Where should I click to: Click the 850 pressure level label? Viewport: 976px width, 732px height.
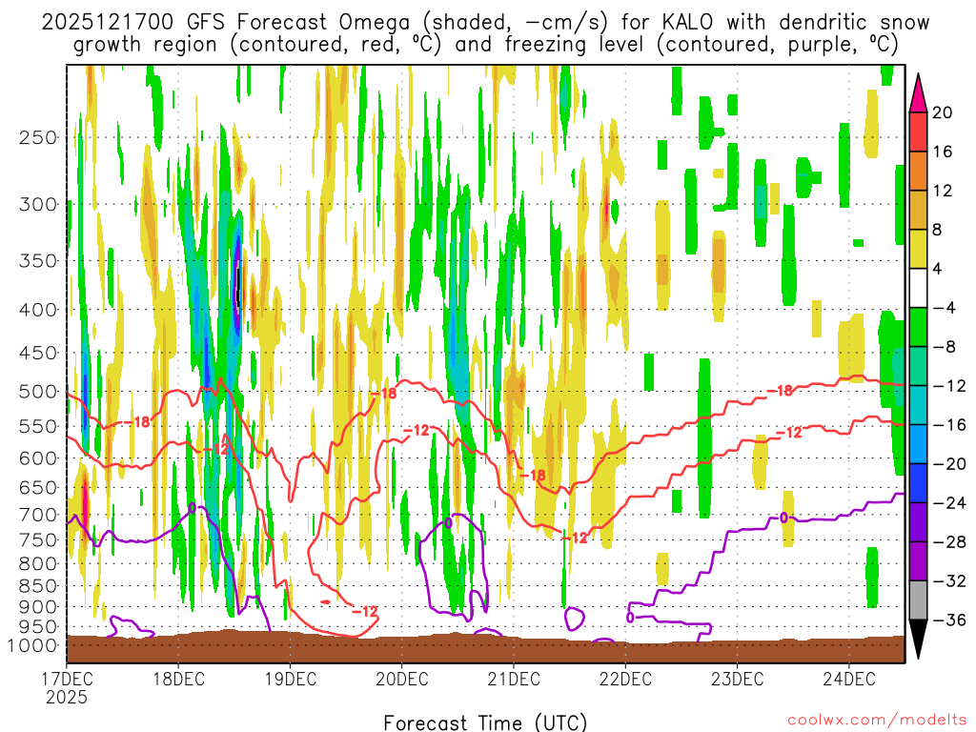coord(38,586)
